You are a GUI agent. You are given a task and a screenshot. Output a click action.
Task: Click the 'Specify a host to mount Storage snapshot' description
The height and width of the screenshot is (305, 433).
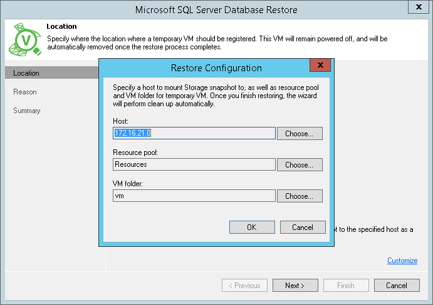[216, 96]
